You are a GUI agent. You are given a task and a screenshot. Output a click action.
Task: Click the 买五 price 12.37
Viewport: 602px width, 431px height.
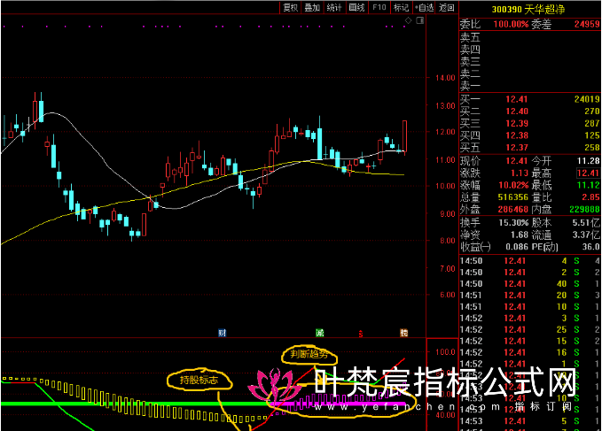point(516,148)
